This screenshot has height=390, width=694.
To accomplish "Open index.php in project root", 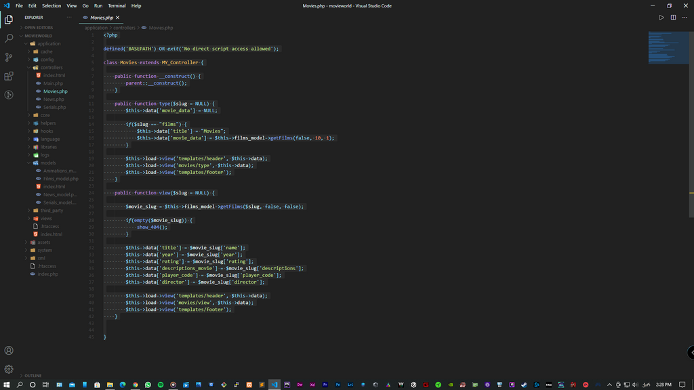I will (x=47, y=274).
